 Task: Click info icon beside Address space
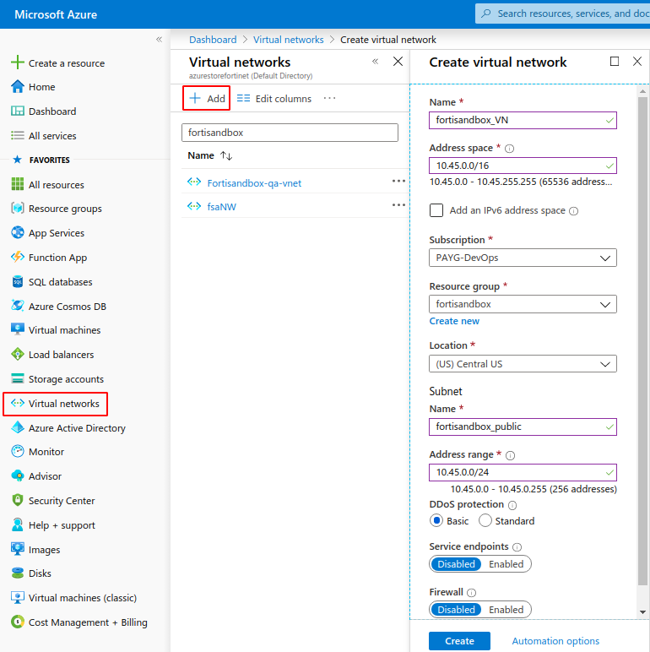click(509, 149)
